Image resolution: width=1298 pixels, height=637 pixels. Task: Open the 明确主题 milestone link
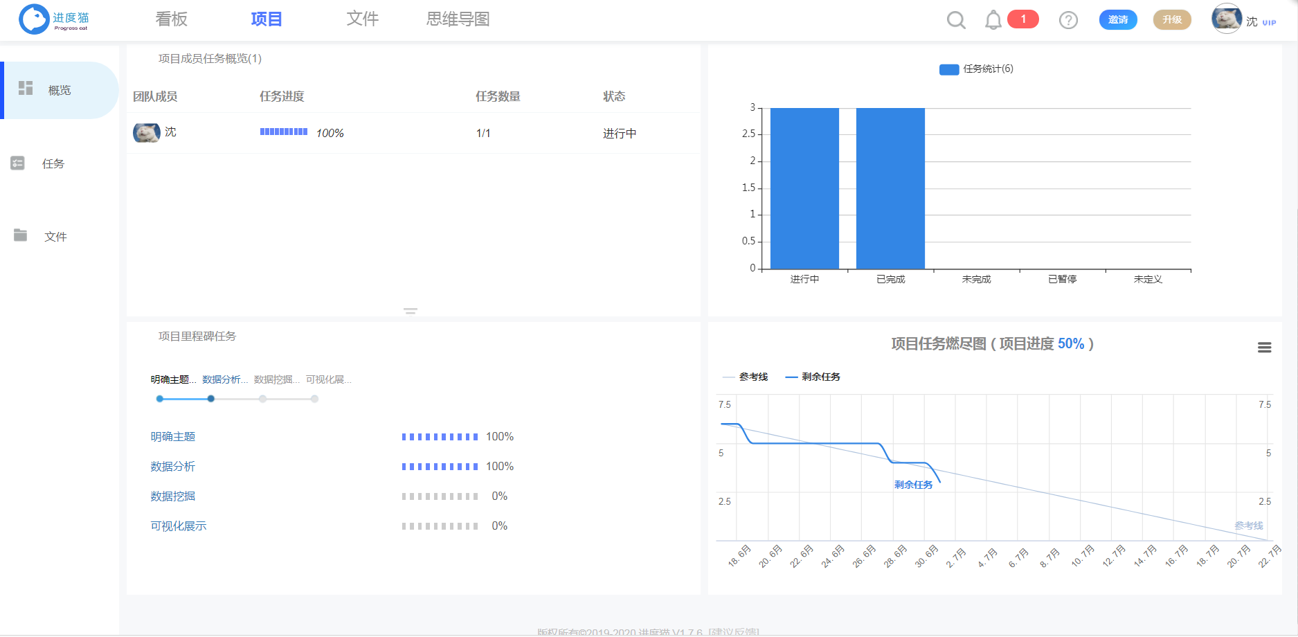point(173,437)
